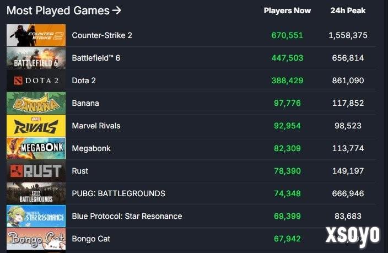388x253 pixels.
Task: Open the Most Played Games heading link
Action: pos(63,10)
